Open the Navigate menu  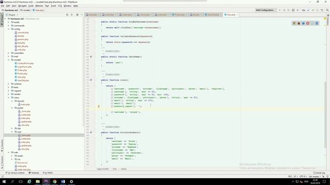22,6
